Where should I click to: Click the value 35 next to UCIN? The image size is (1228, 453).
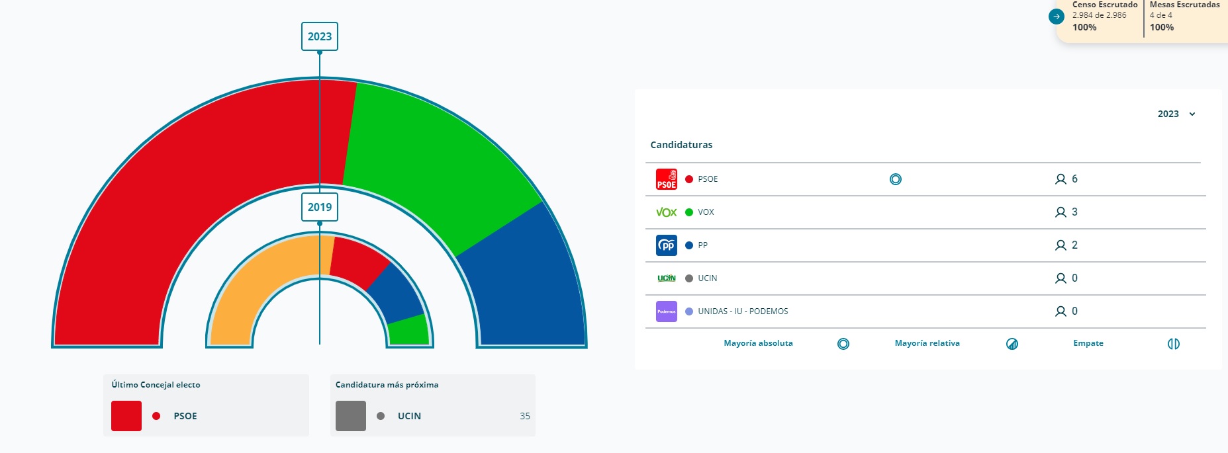click(525, 416)
